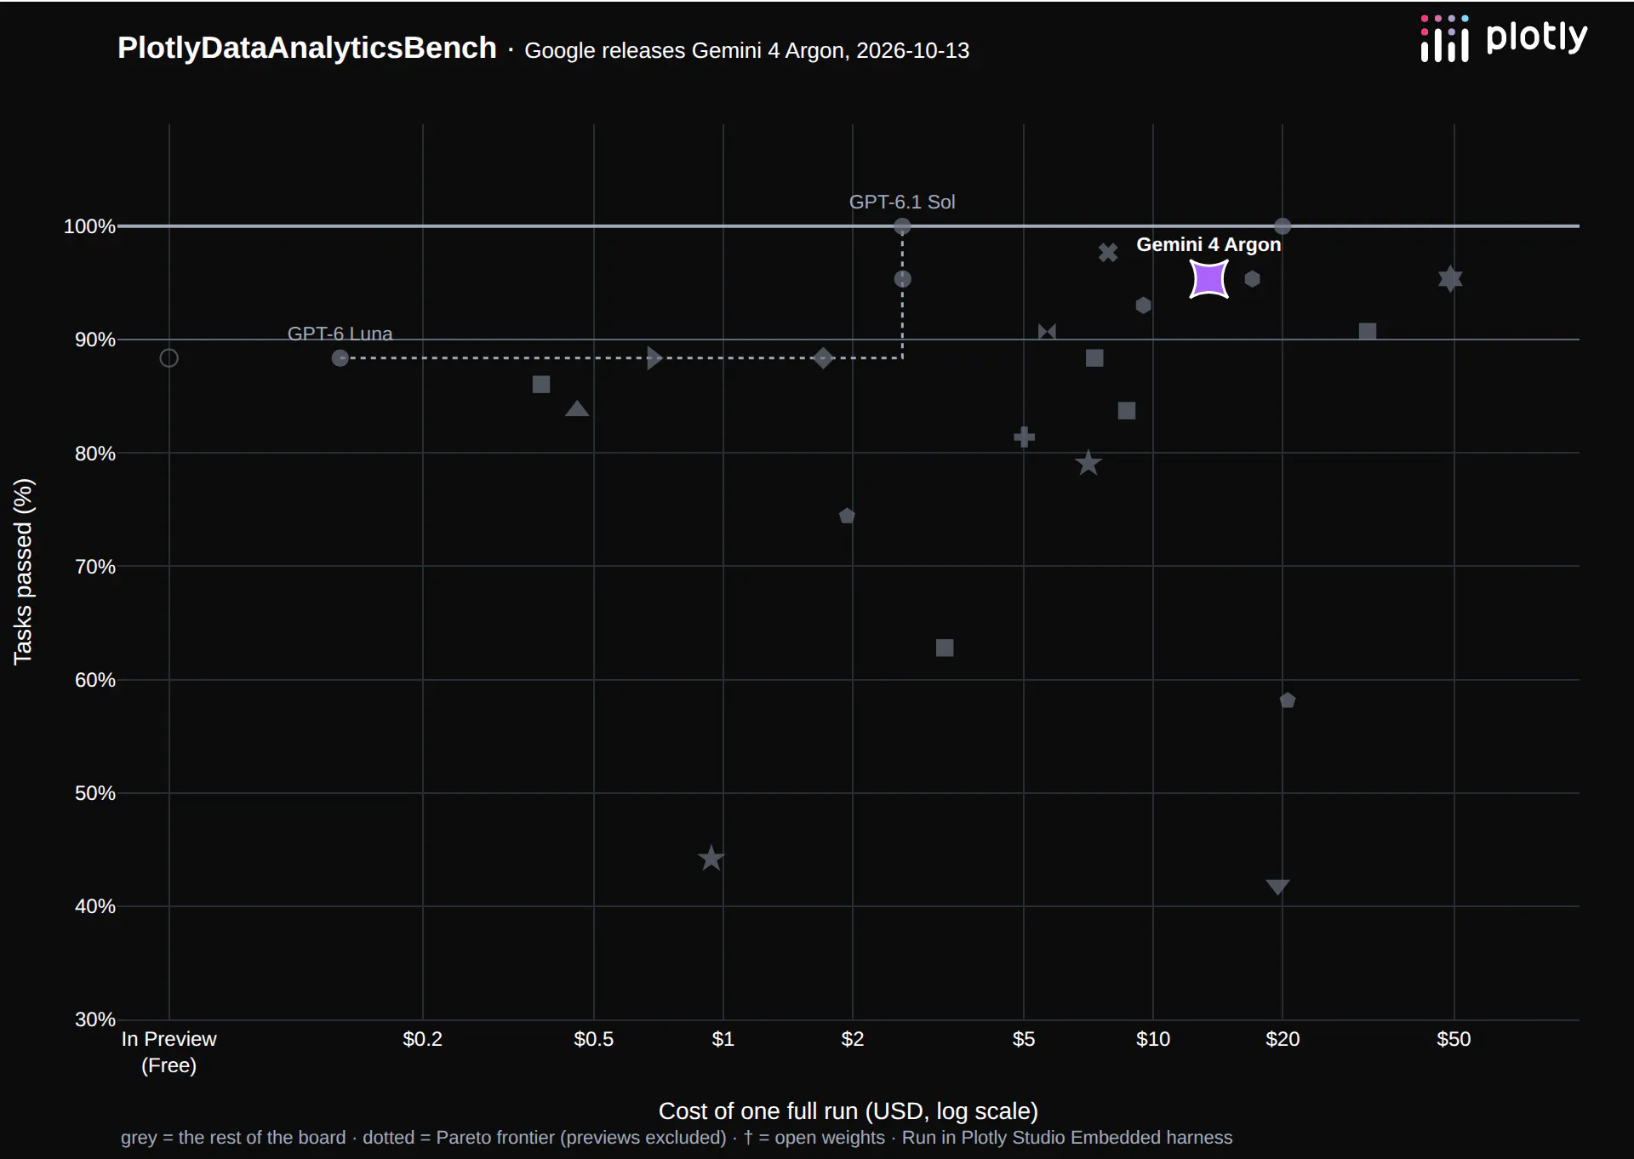Click the star marker near 44%
Image resolution: width=1634 pixels, height=1159 pixels.
(711, 858)
